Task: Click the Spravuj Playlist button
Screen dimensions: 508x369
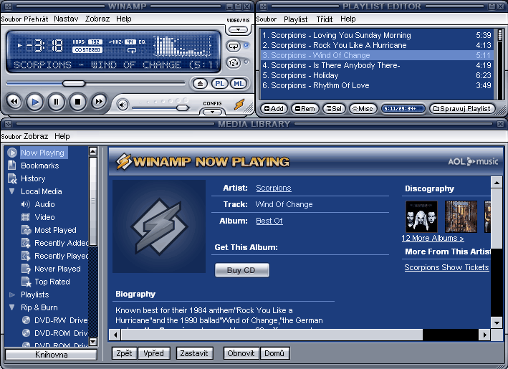Action: [462, 108]
